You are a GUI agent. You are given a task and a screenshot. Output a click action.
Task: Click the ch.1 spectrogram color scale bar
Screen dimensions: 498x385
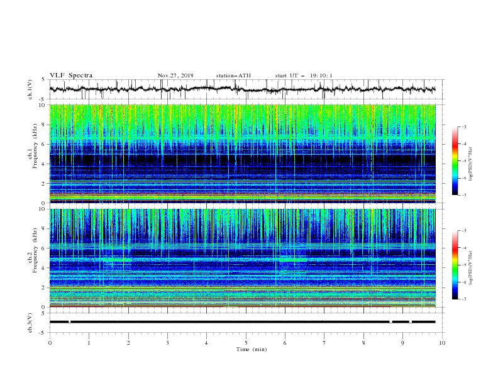click(455, 161)
